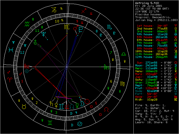
Task: Click the time '22:36 (ST +8:00 GMT)'
Action: [x=152, y=9]
